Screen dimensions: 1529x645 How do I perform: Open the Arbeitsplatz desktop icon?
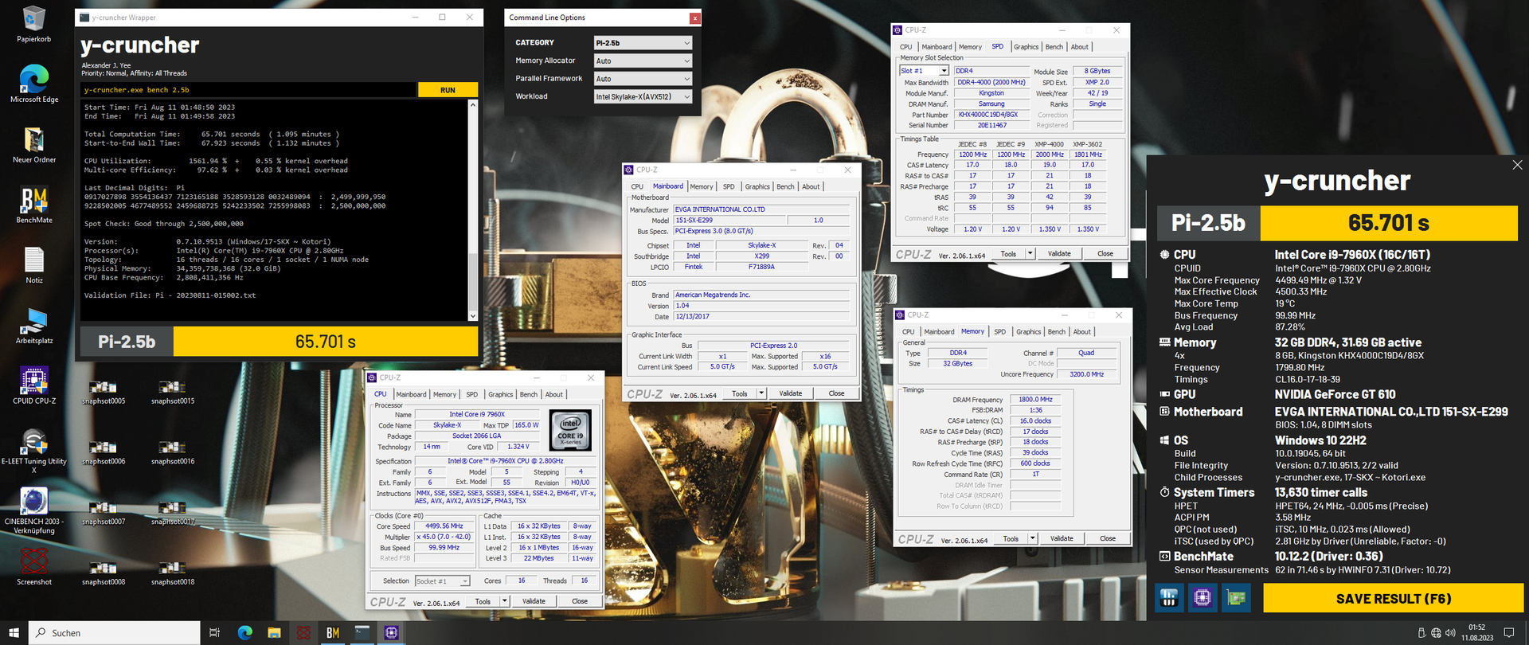[34, 326]
